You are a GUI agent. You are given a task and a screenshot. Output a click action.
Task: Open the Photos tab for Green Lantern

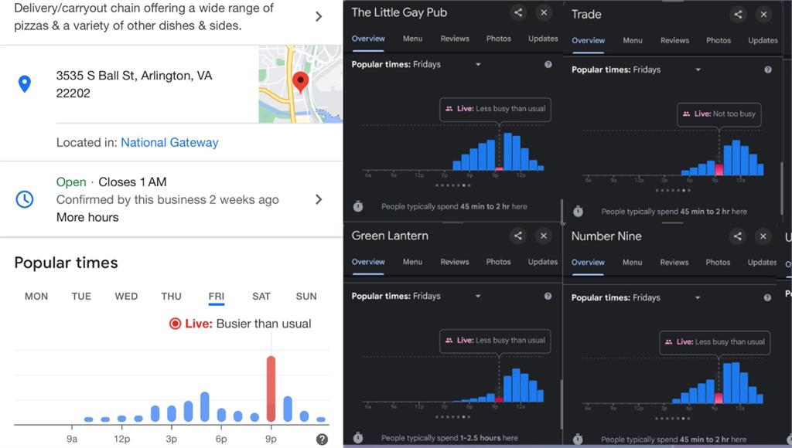pos(499,262)
